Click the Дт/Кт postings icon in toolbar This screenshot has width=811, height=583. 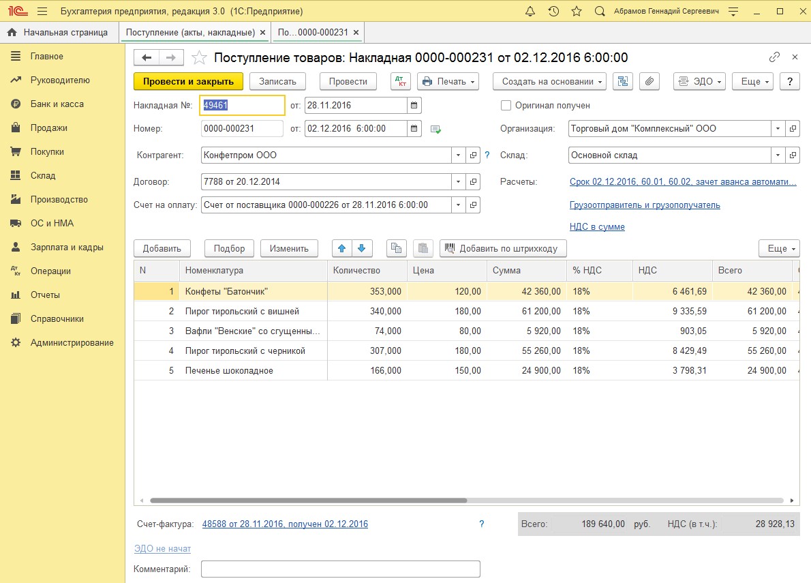tap(401, 81)
